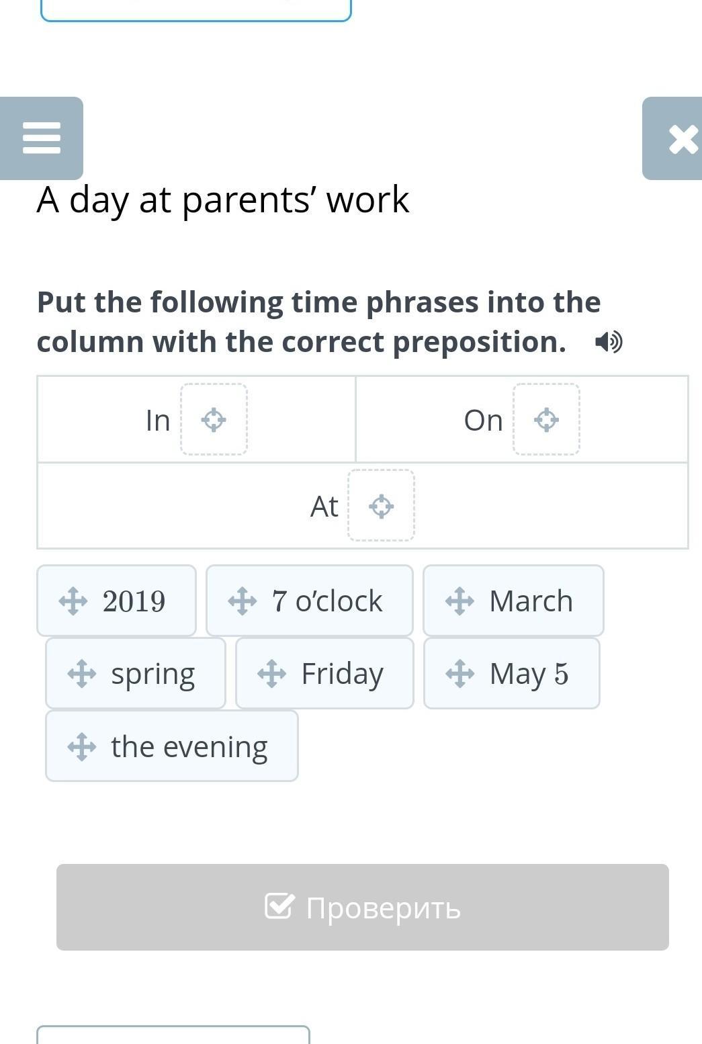Click the checkmark icon in Проверить

pos(279,906)
